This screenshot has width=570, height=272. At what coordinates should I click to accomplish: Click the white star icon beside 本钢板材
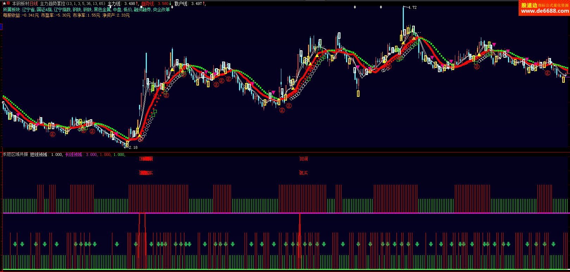pyautogui.click(x=4, y=4)
